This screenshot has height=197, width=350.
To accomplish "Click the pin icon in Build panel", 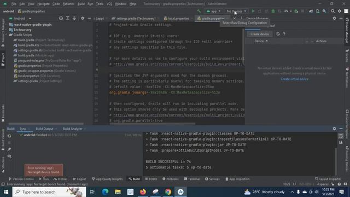I will [x=9, y=149].
